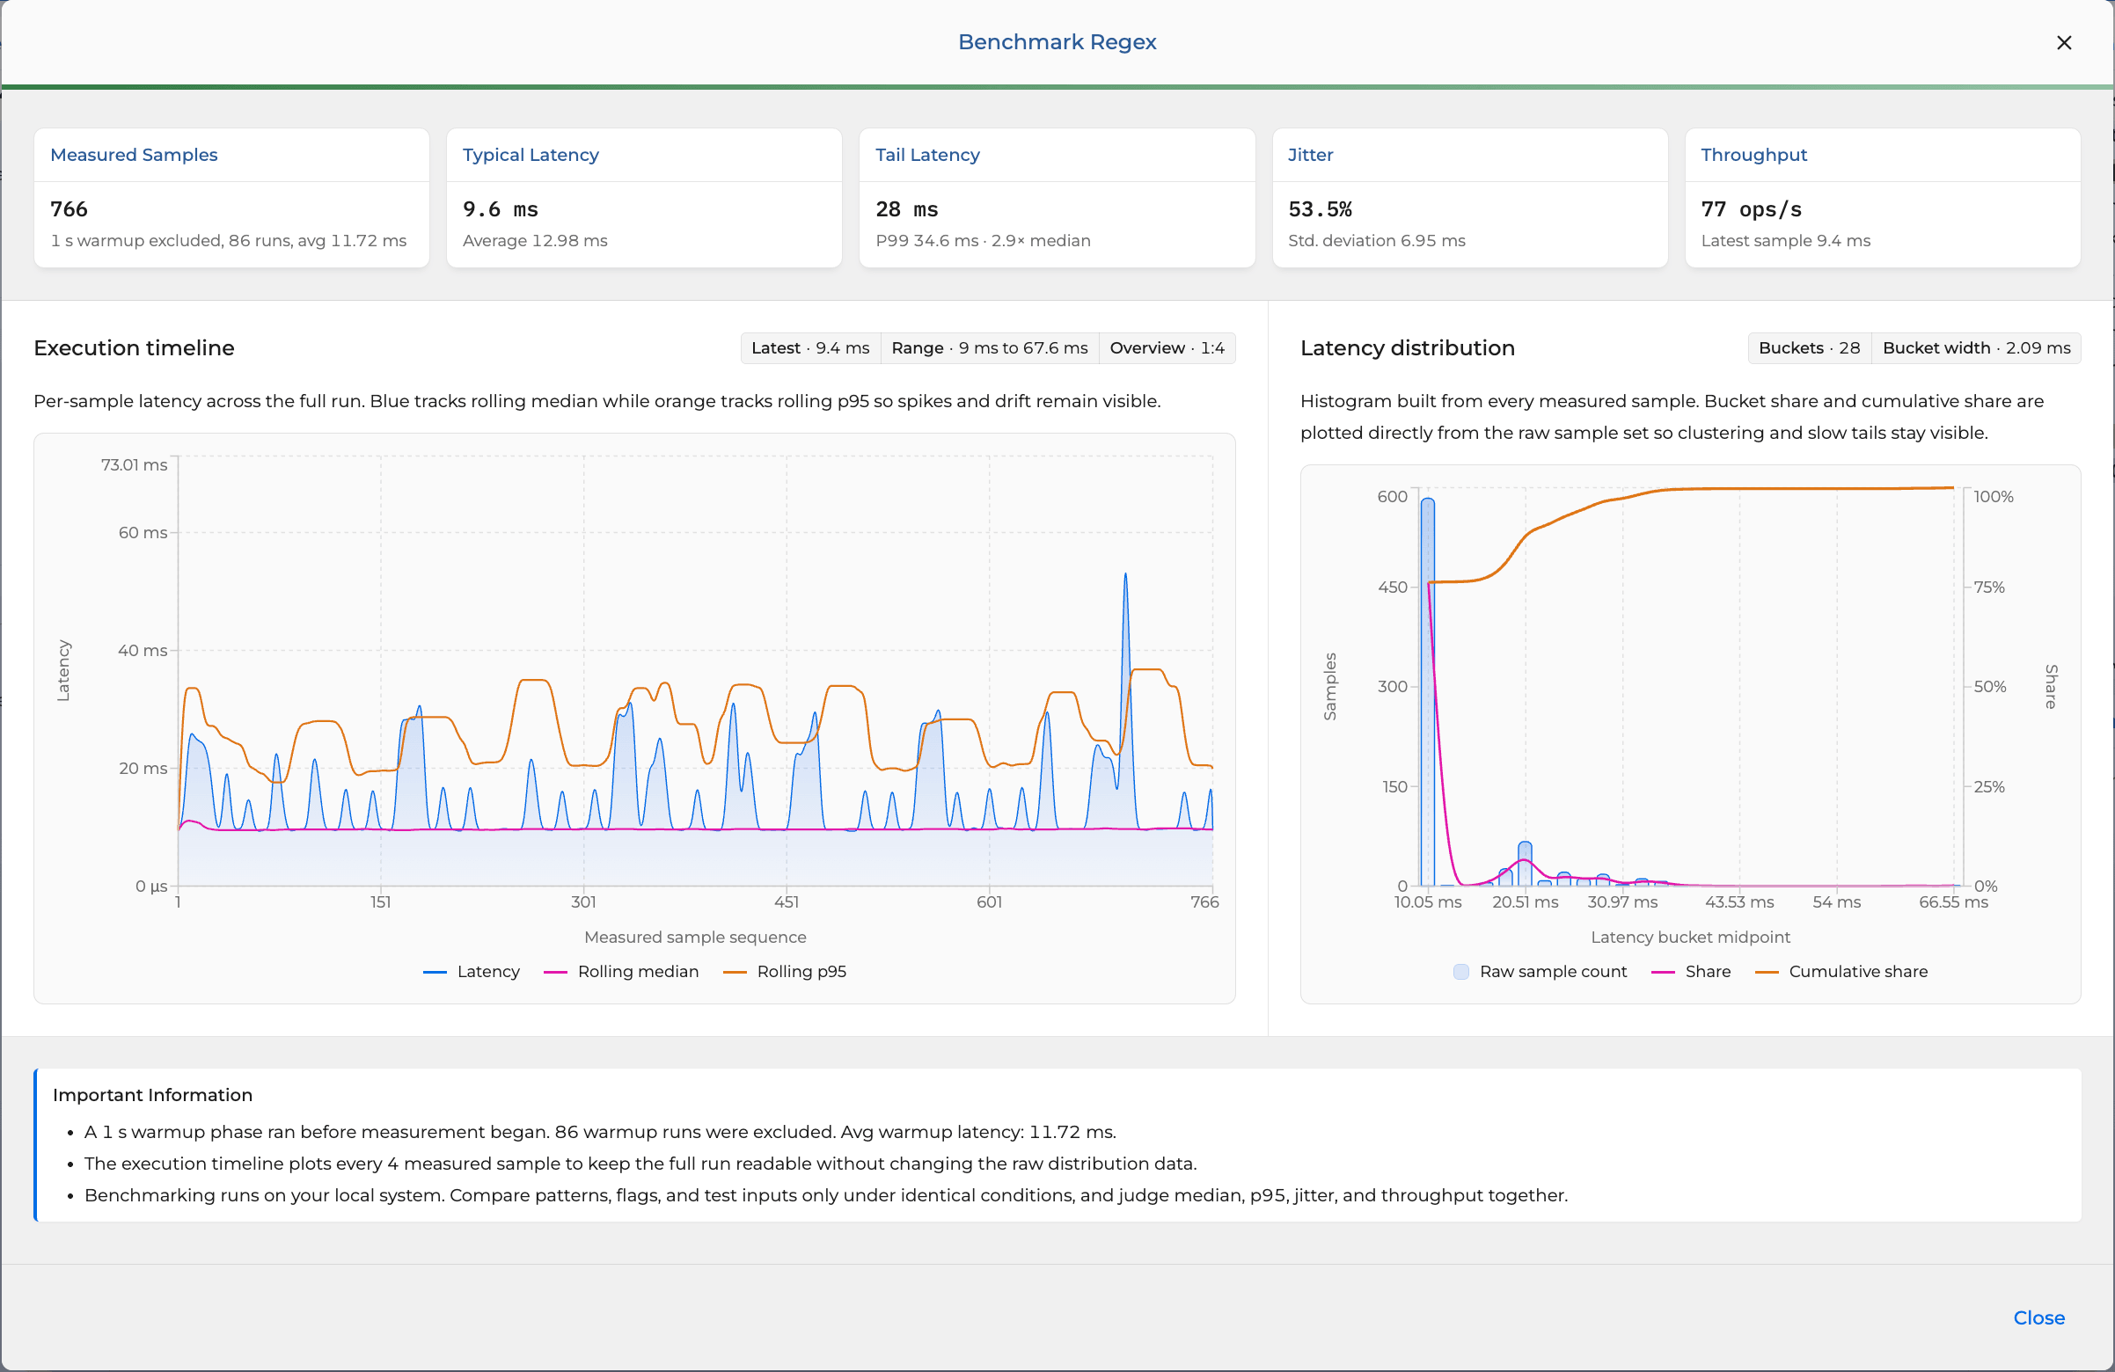Screen dimensions: 2115x1372
Task: Click the Jitter card title
Action: pos(1310,155)
